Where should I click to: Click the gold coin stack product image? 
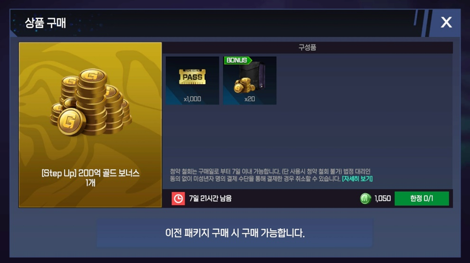91,102
